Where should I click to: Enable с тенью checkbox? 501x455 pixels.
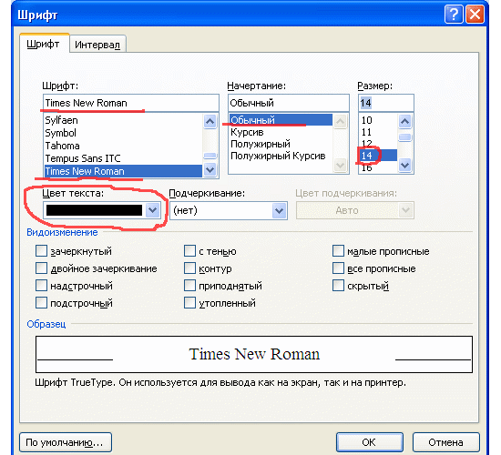coord(189,251)
